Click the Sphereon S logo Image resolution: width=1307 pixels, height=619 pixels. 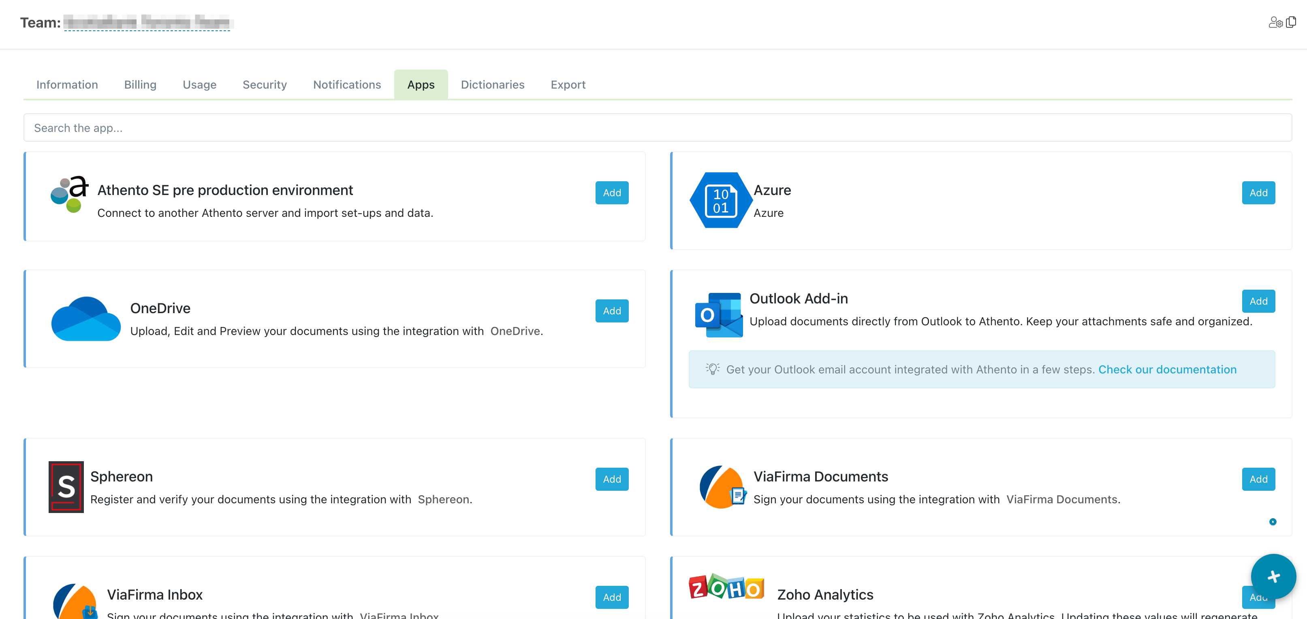66,487
